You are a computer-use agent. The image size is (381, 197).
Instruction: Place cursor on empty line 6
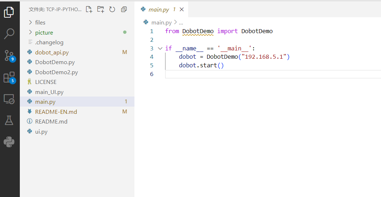tap(273, 74)
